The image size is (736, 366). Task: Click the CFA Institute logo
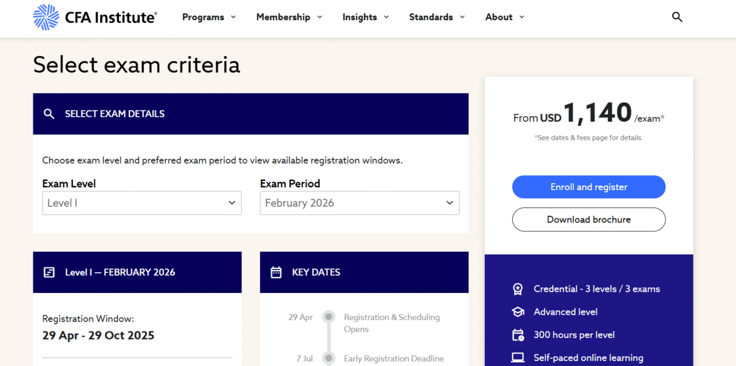[x=94, y=17]
